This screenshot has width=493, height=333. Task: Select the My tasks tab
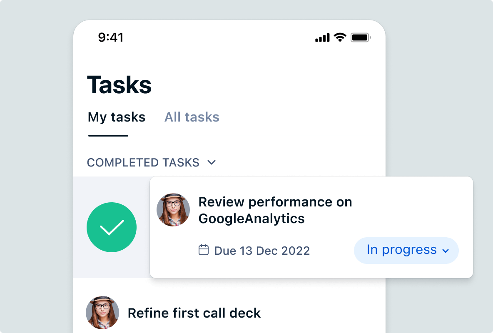pos(116,117)
